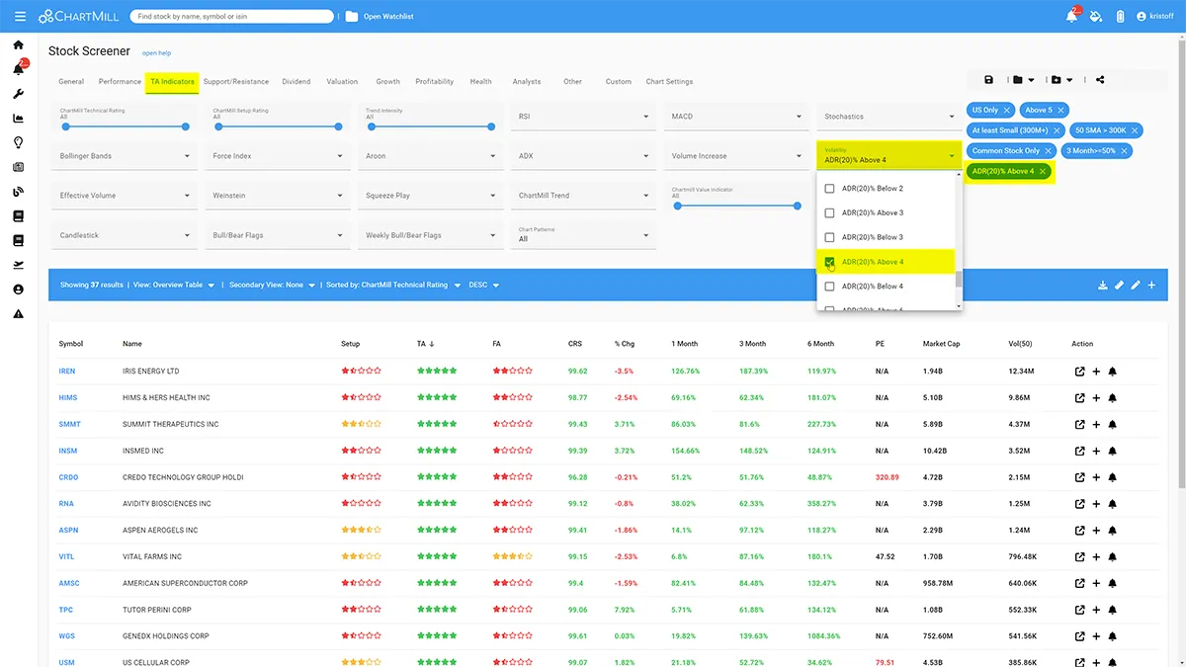The image size is (1186, 667).
Task: Switch to the Support/Resistance tab
Action: 236,82
